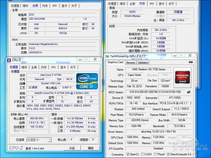Image resolution: width=211 pixels, height=158 pixels.
Task: Click the CPU-Z title bar icon
Action: click(x=9, y=60)
